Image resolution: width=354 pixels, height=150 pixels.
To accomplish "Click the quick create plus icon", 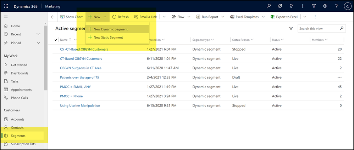I will coord(303,6).
